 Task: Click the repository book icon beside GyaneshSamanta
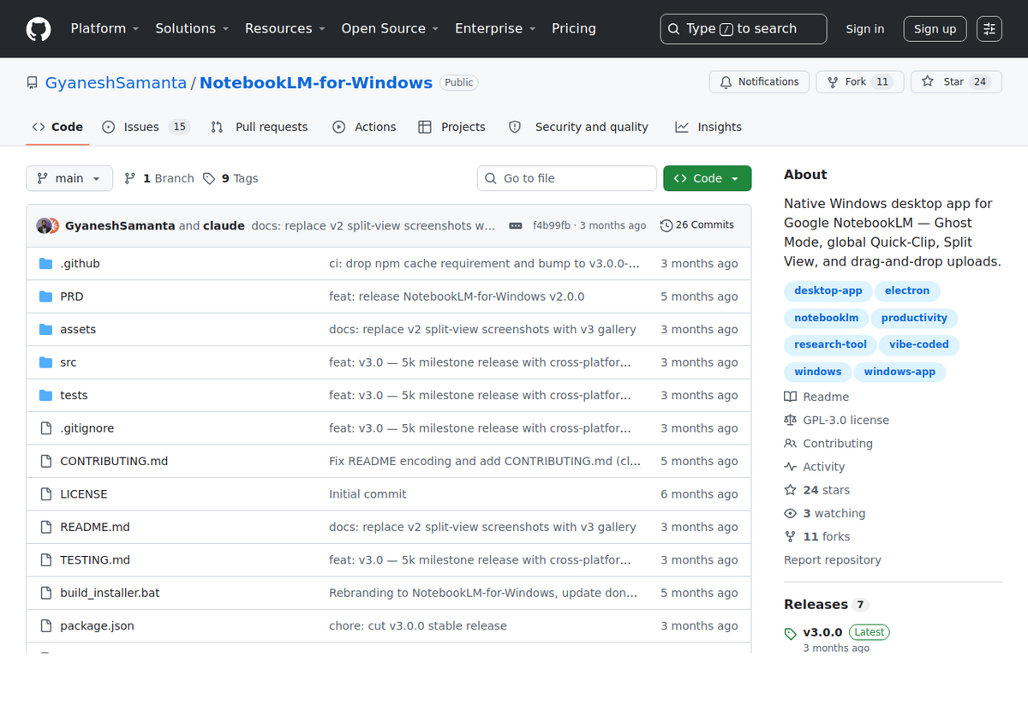coord(32,83)
